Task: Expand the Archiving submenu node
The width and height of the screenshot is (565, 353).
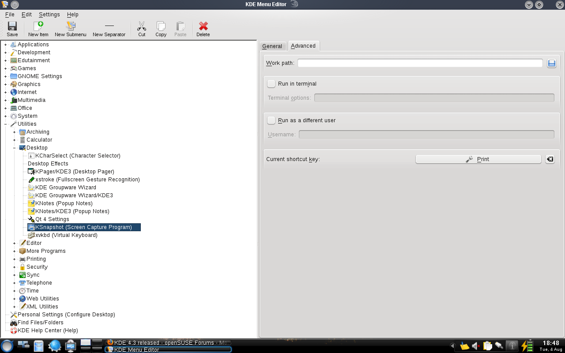Action: [x=15, y=132]
